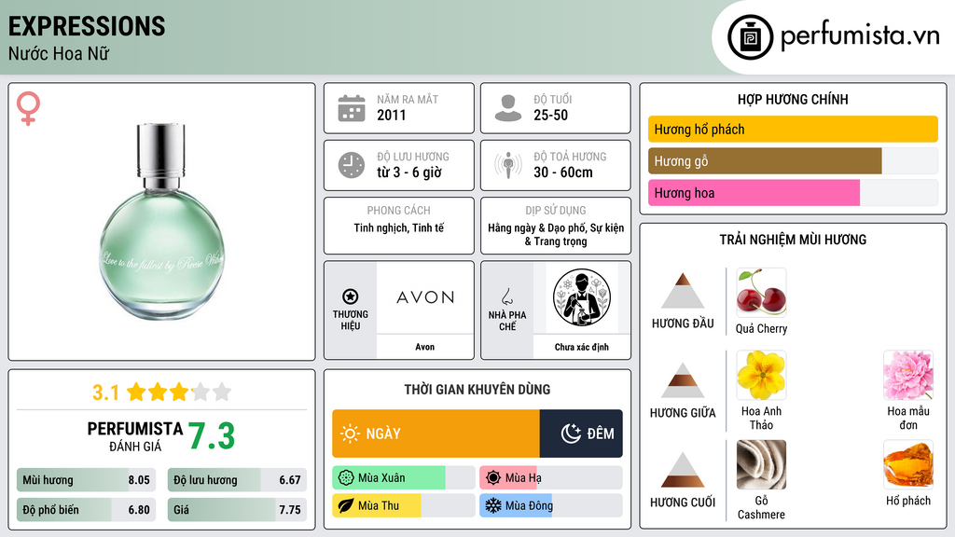Click the perfumer illustration circle
The width and height of the screenshot is (955, 537).
coord(582,297)
